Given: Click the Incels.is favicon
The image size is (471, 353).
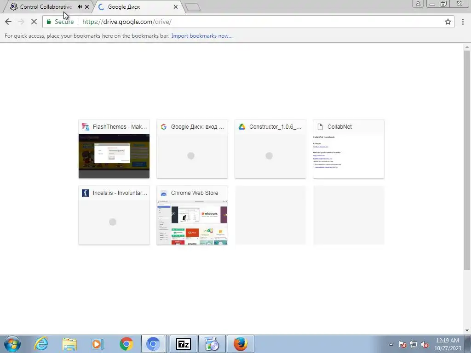Looking at the screenshot, I should pos(85,193).
